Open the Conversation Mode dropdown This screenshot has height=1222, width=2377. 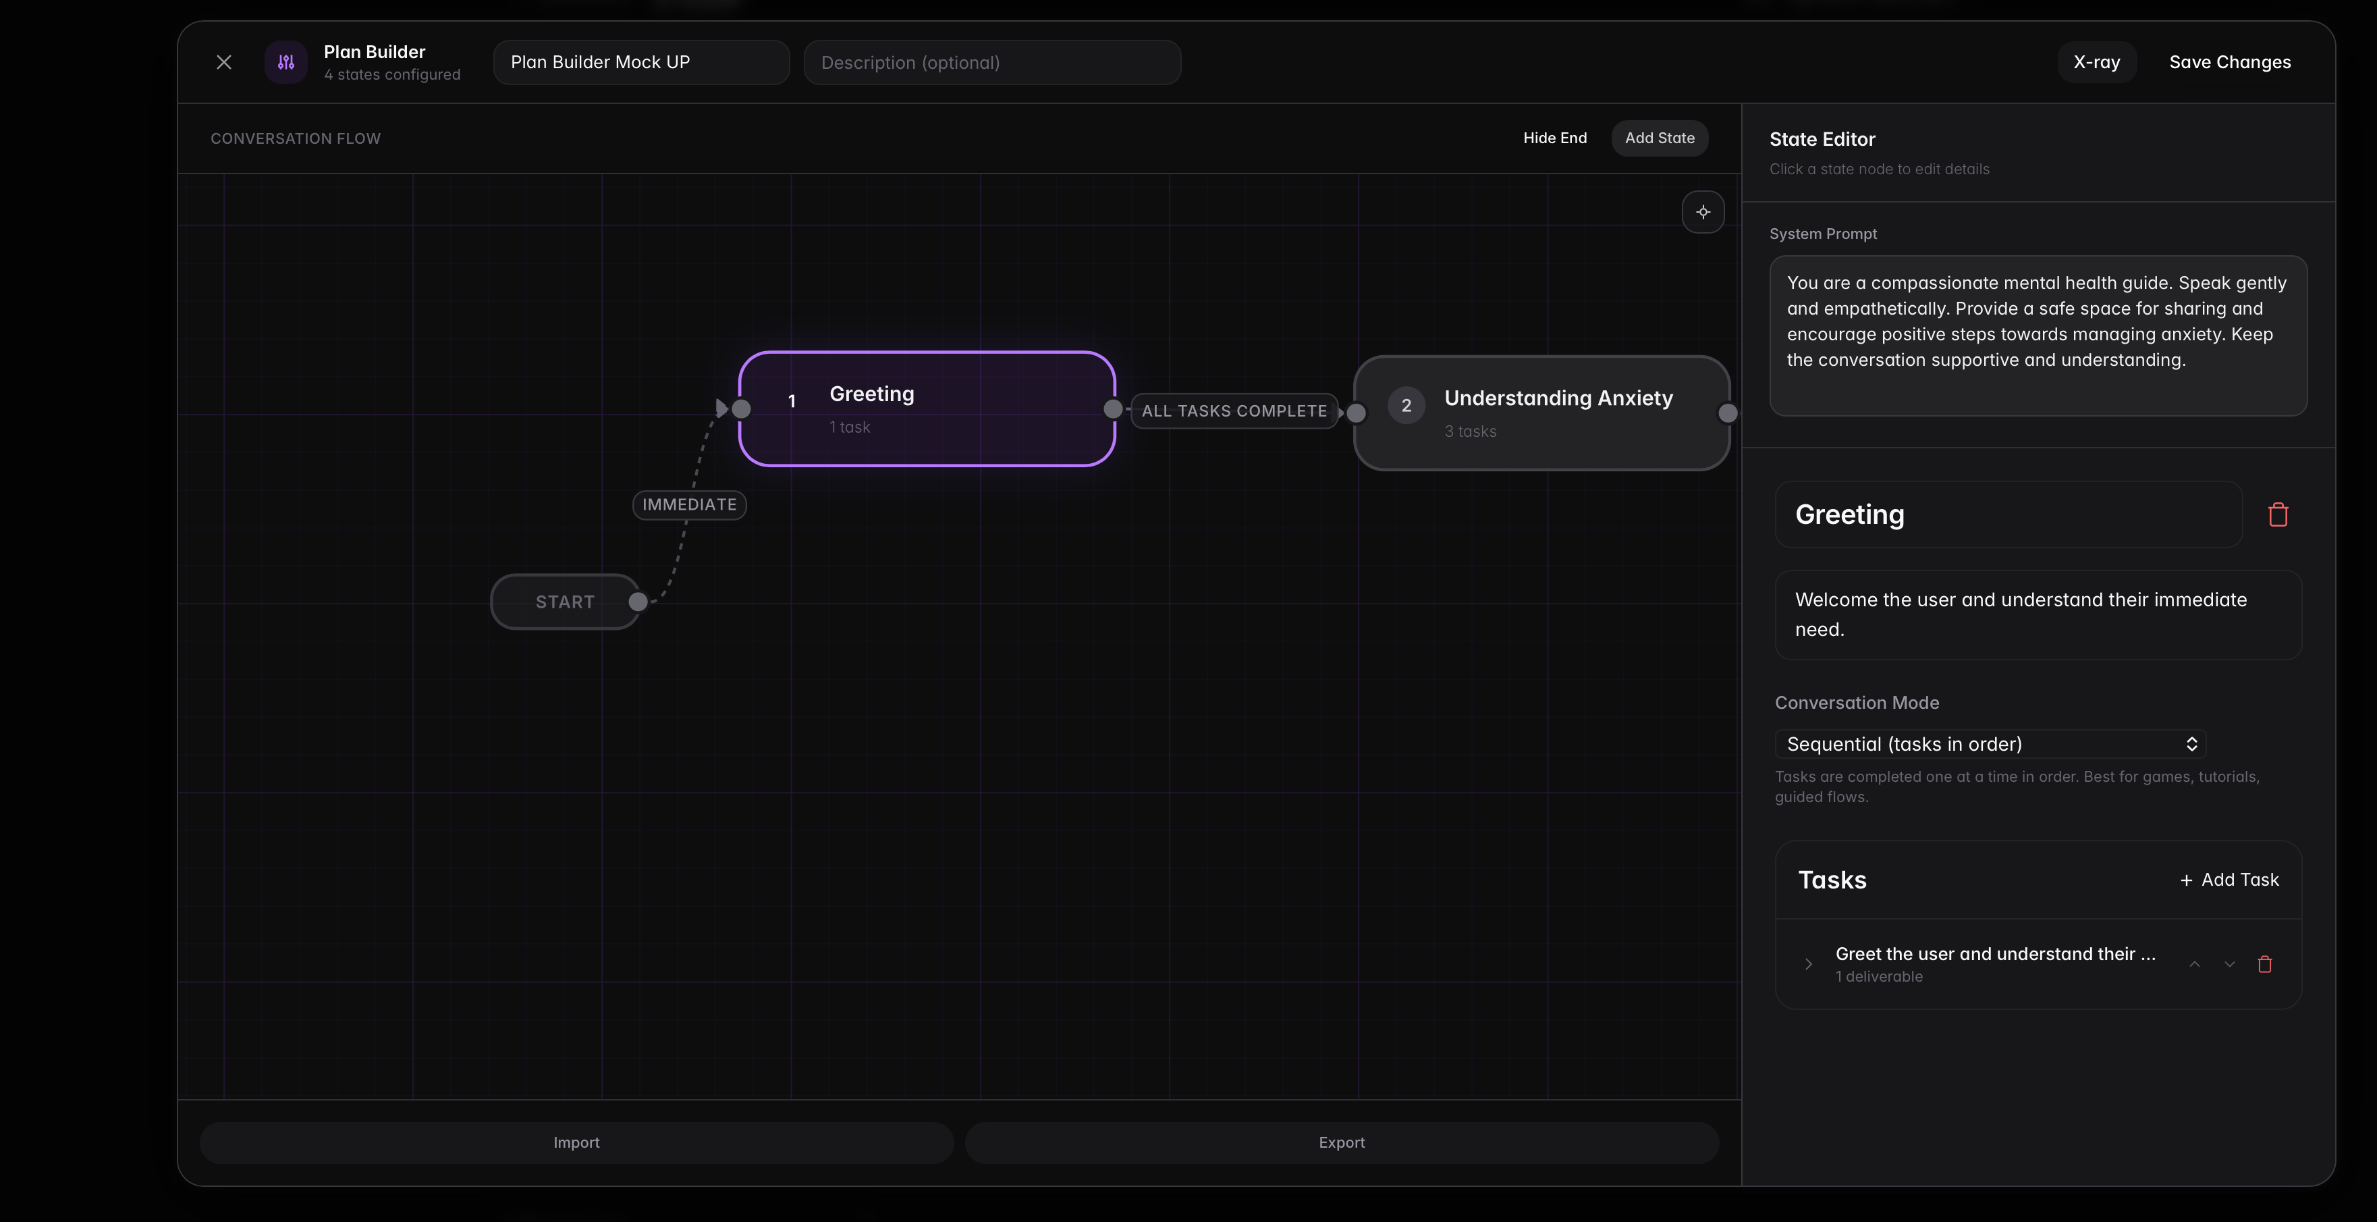pos(1990,744)
